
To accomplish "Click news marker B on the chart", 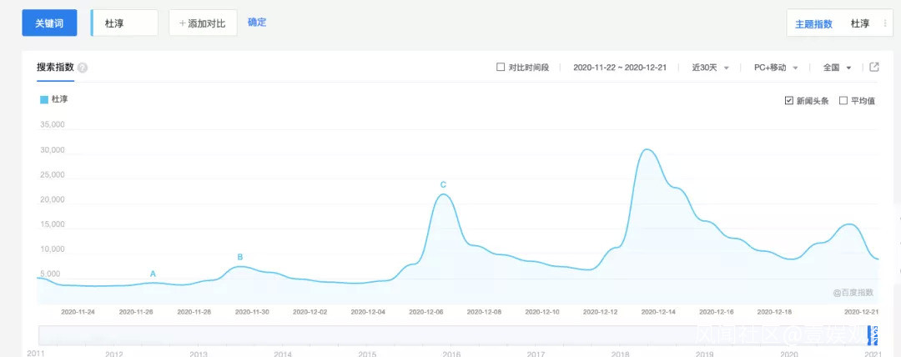I will click(240, 257).
